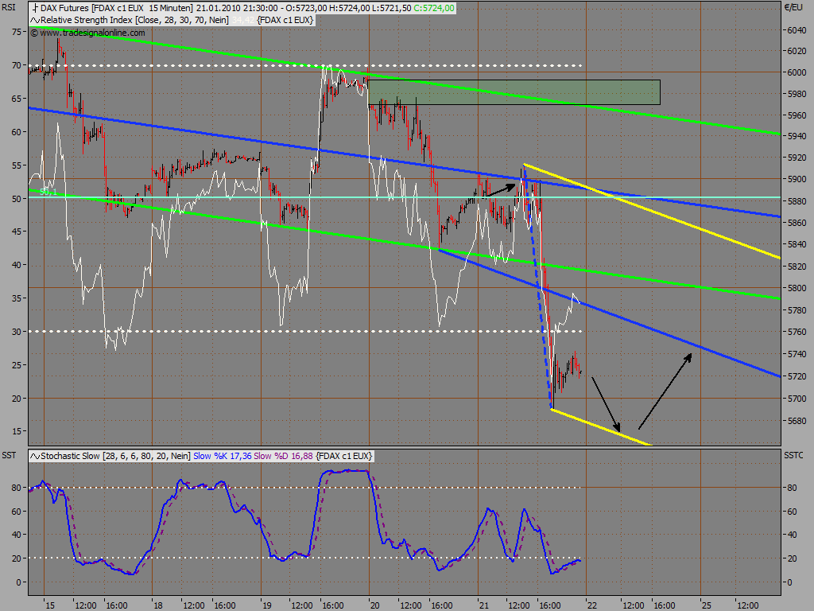
Task: Click the SST axis title in the lower pane
Action: (x=9, y=455)
